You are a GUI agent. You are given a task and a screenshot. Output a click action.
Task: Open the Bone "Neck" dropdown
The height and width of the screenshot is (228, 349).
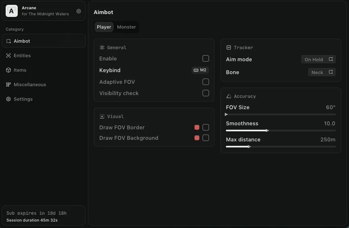[x=322, y=72]
